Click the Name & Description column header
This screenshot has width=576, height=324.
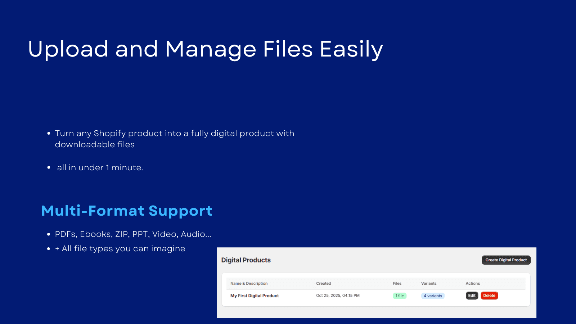coord(249,283)
